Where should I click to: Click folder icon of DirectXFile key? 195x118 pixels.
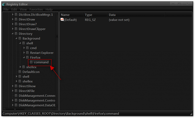click(16, 91)
